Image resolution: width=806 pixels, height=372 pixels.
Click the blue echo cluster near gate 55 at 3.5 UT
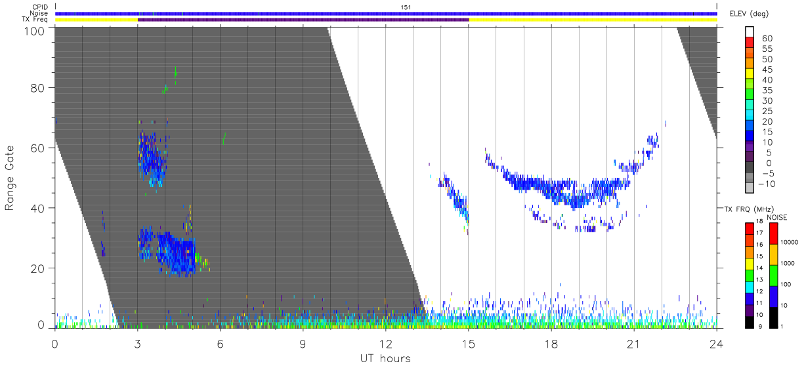[152, 157]
